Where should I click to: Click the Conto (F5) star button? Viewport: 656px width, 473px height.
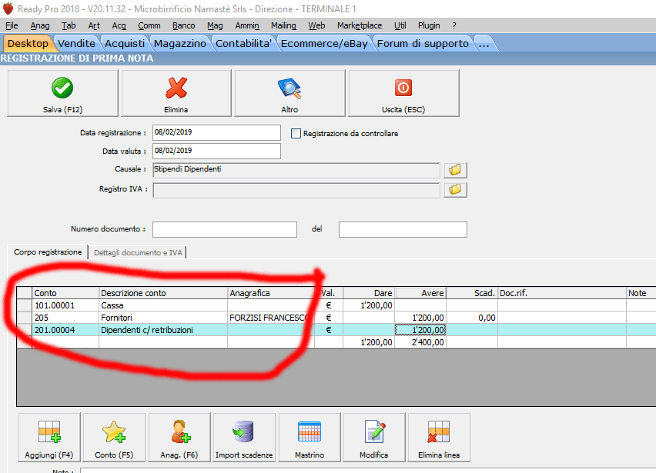pos(114,438)
